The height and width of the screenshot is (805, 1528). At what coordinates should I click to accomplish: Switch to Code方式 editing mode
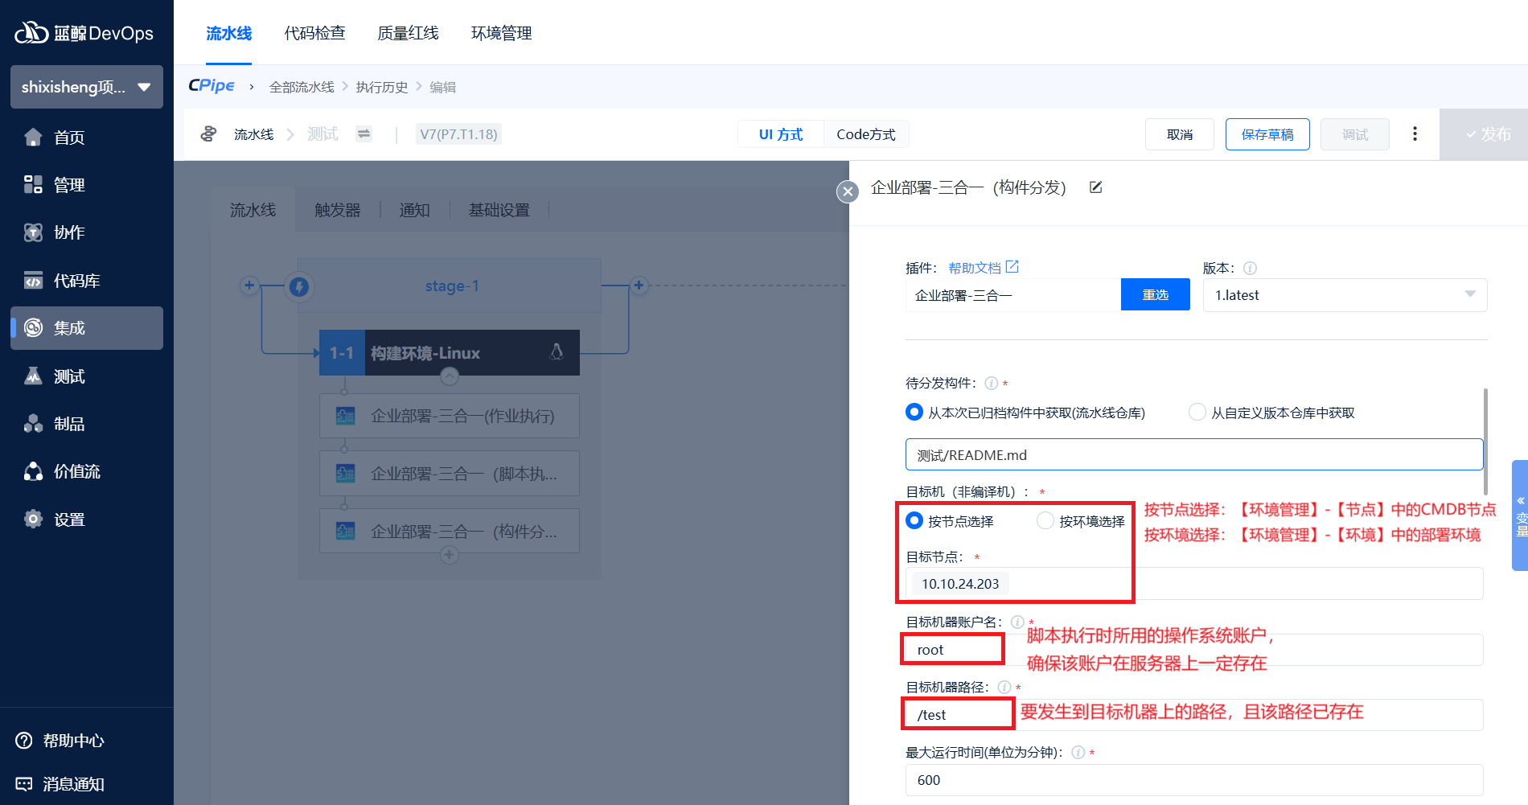coord(865,134)
